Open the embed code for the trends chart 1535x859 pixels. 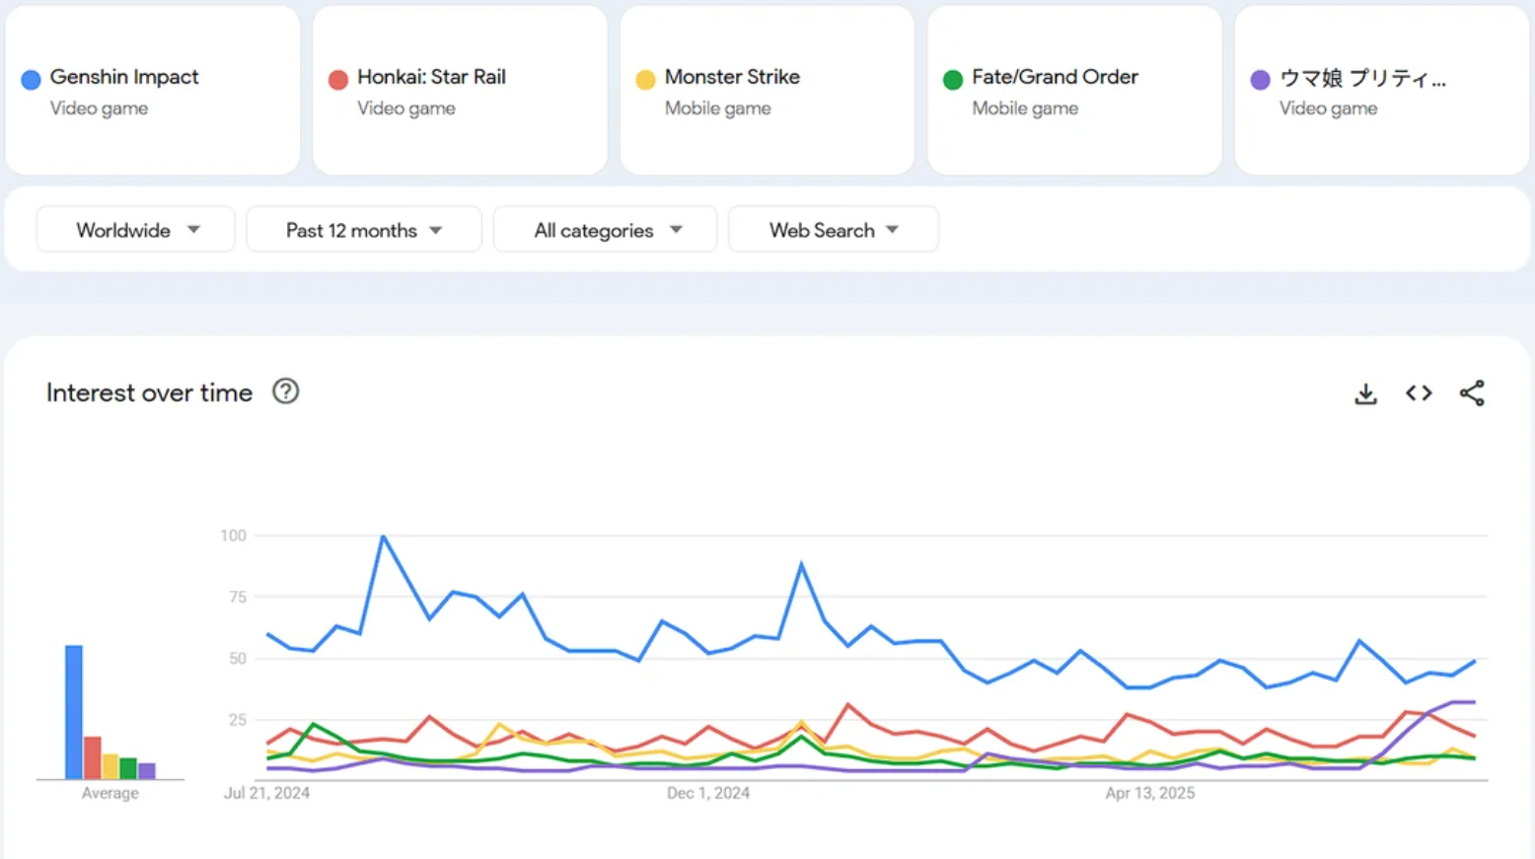pos(1419,393)
